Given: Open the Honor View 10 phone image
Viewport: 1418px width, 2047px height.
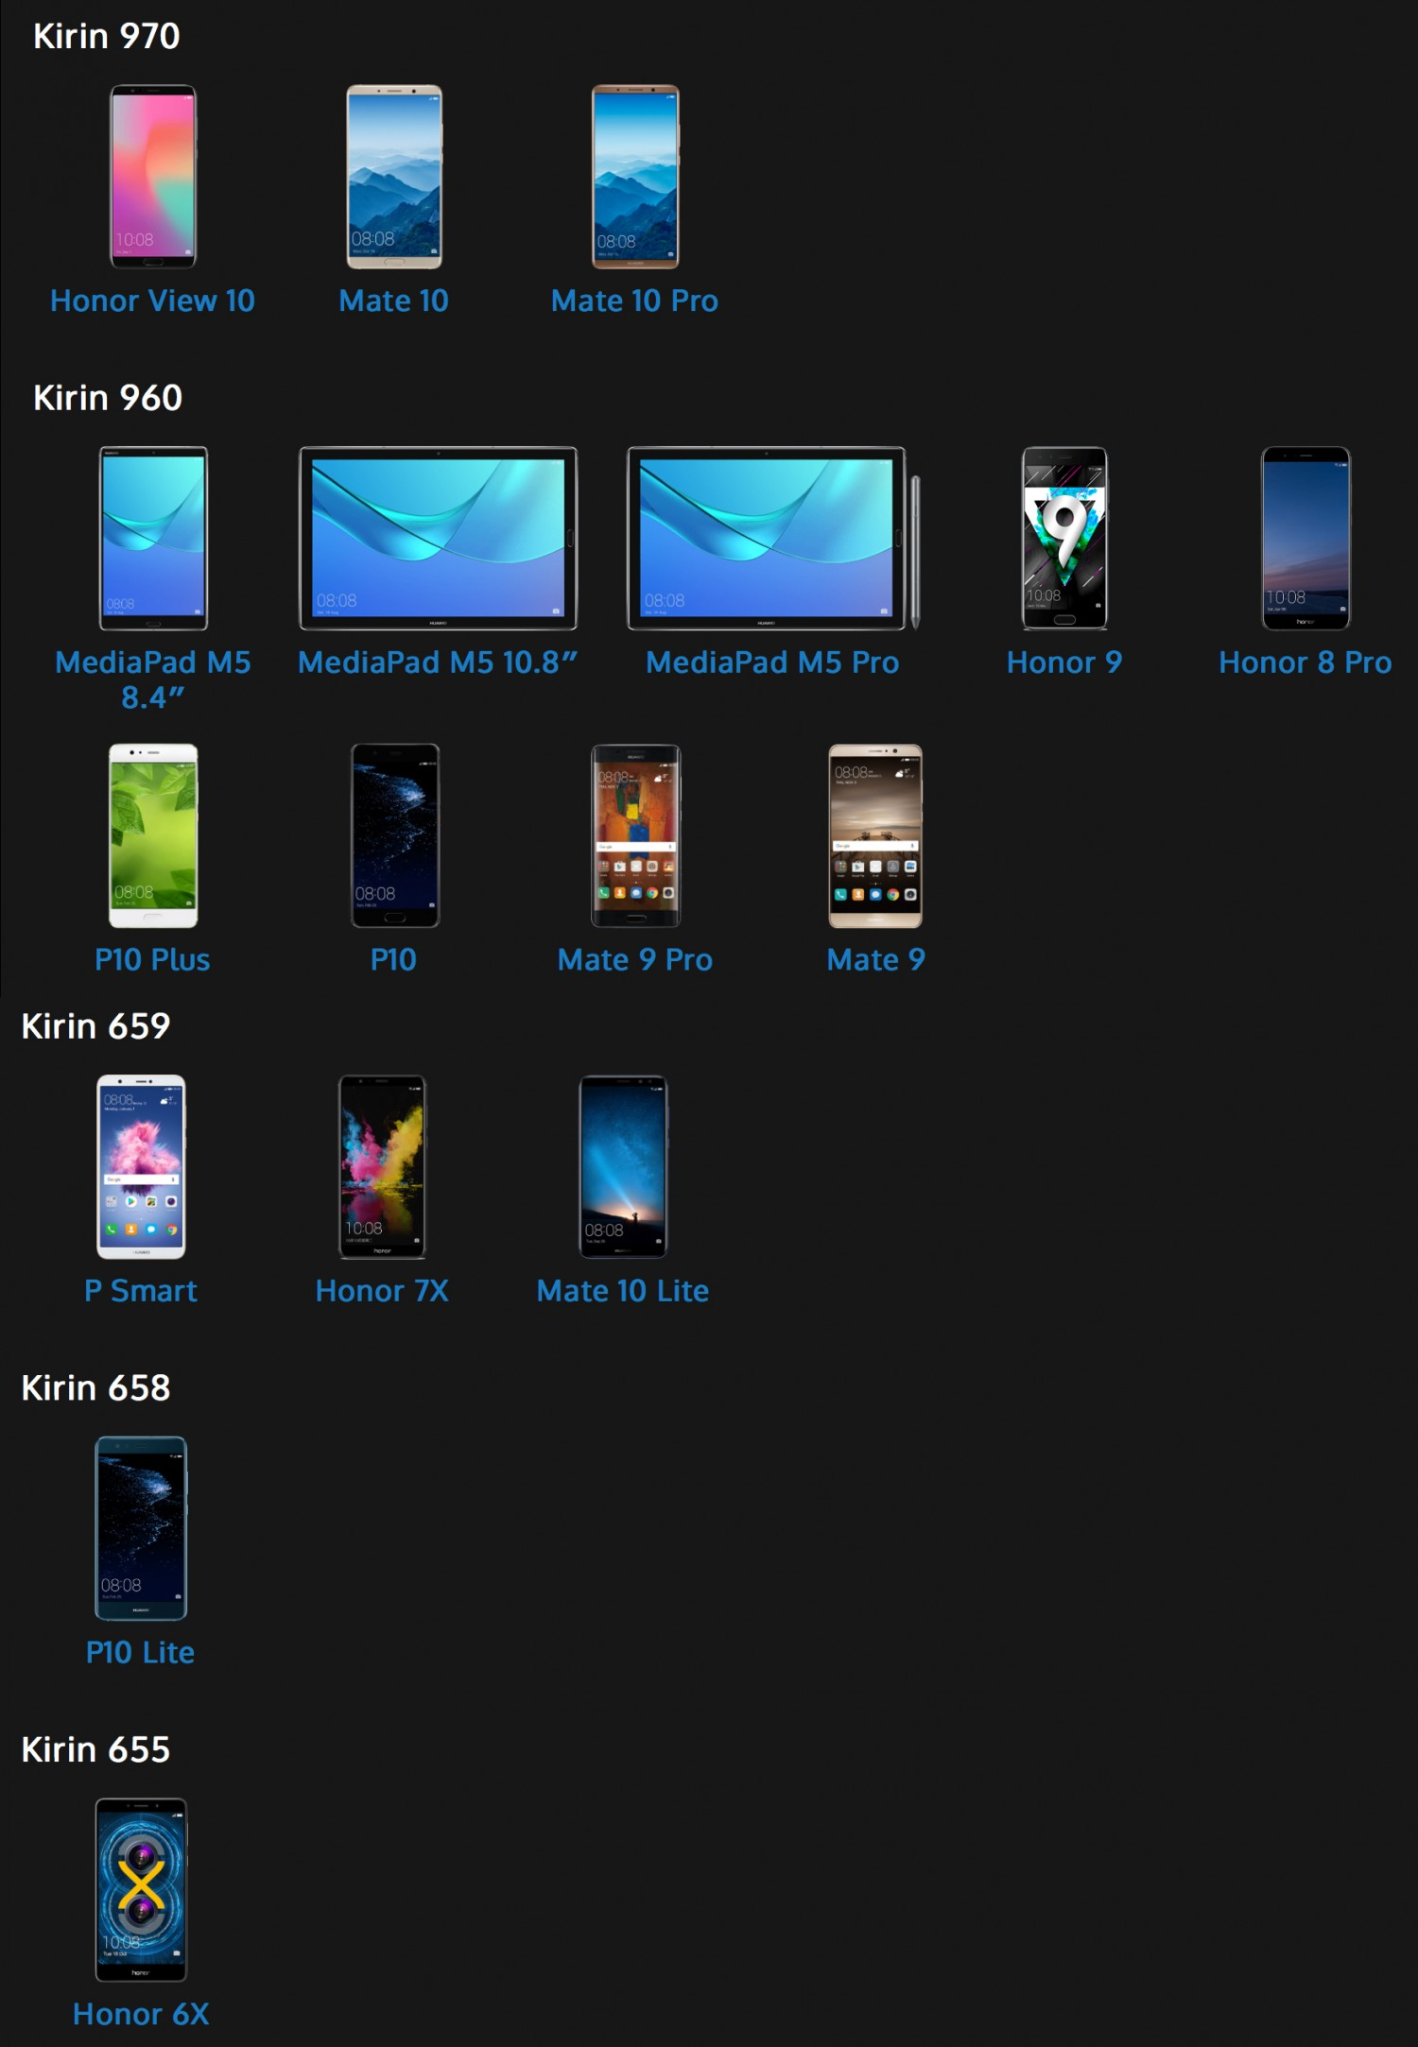Looking at the screenshot, I should coord(152,177).
